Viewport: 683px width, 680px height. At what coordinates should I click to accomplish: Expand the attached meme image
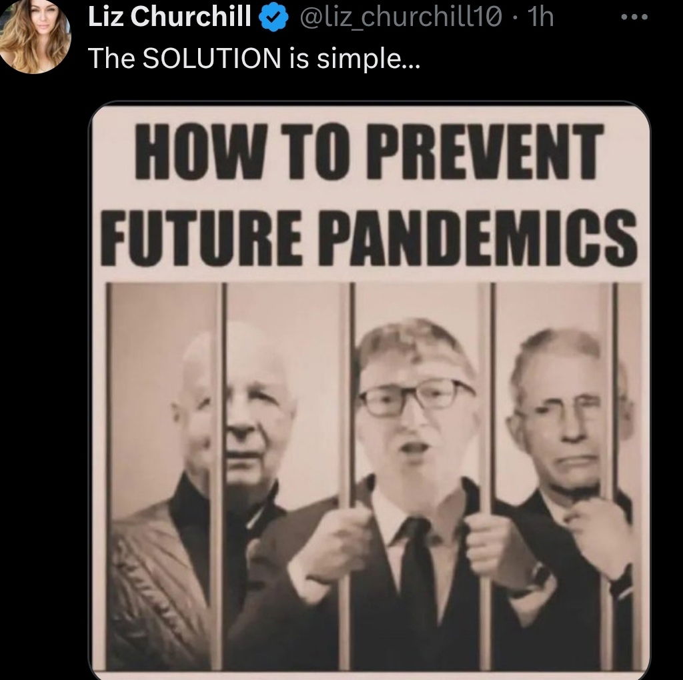point(369,389)
